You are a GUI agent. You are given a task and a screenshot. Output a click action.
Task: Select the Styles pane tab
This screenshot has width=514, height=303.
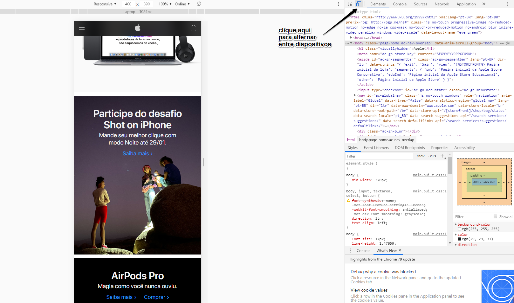coord(353,148)
